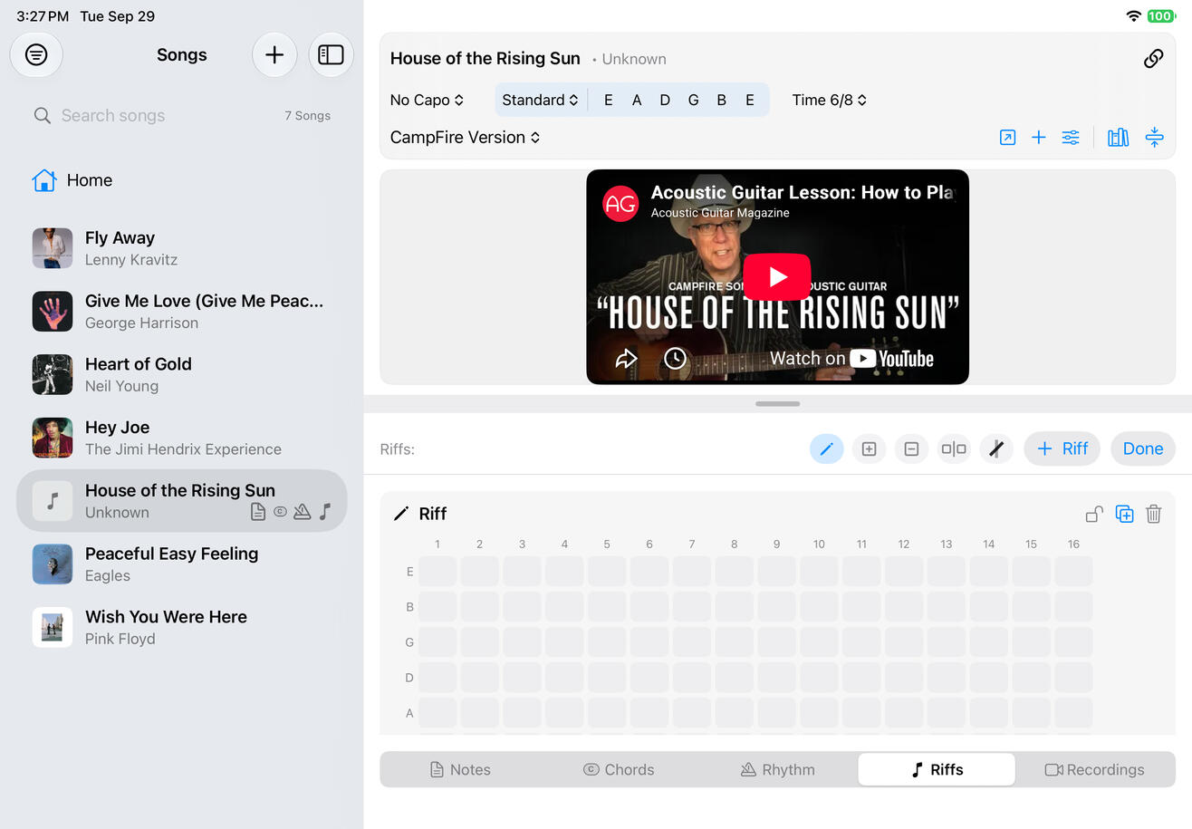Toggle the riff lock icon

pos(1094,514)
